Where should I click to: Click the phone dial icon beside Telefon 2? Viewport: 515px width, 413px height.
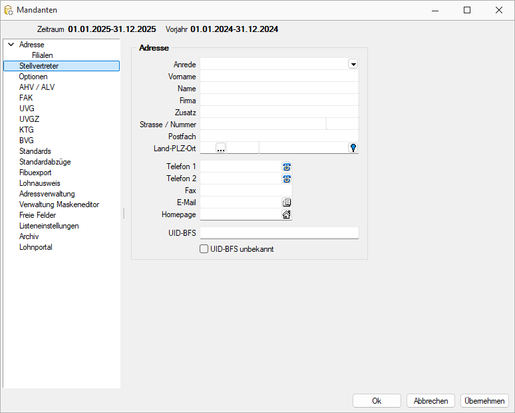[287, 179]
